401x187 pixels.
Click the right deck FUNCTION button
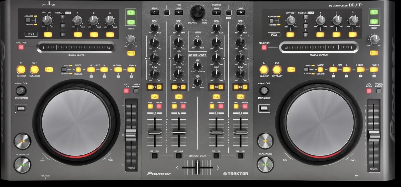click(264, 47)
